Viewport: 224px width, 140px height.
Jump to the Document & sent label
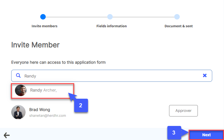click(x=179, y=26)
